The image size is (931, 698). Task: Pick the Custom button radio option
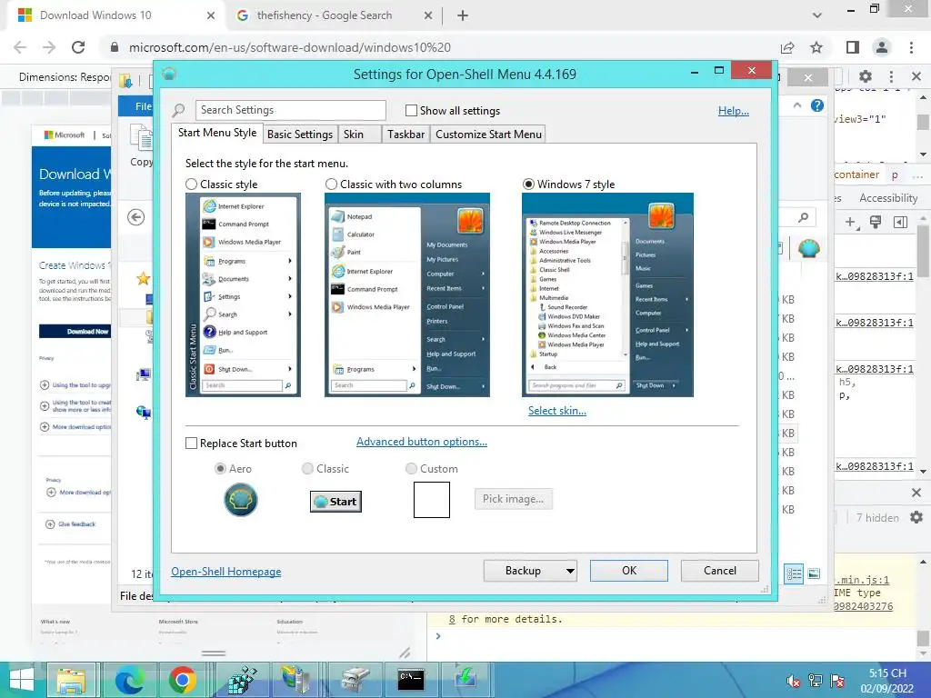[411, 469]
